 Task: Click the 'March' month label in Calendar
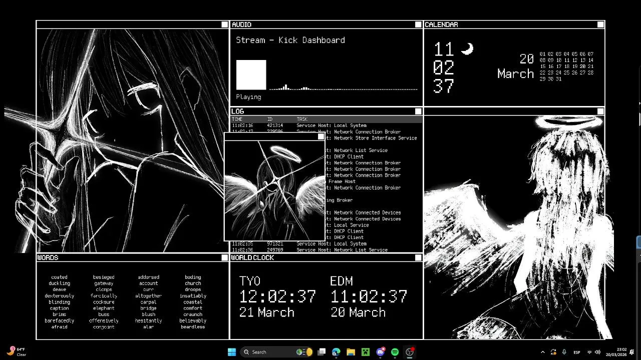point(516,74)
